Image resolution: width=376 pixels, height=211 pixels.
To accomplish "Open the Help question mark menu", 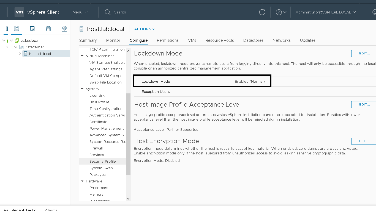I will tap(281, 12).
